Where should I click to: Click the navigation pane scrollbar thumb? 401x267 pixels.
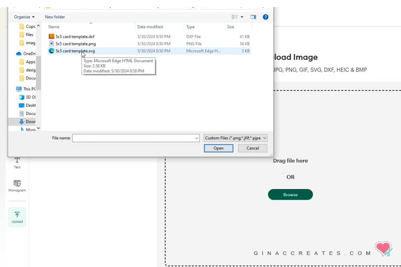pos(38,73)
